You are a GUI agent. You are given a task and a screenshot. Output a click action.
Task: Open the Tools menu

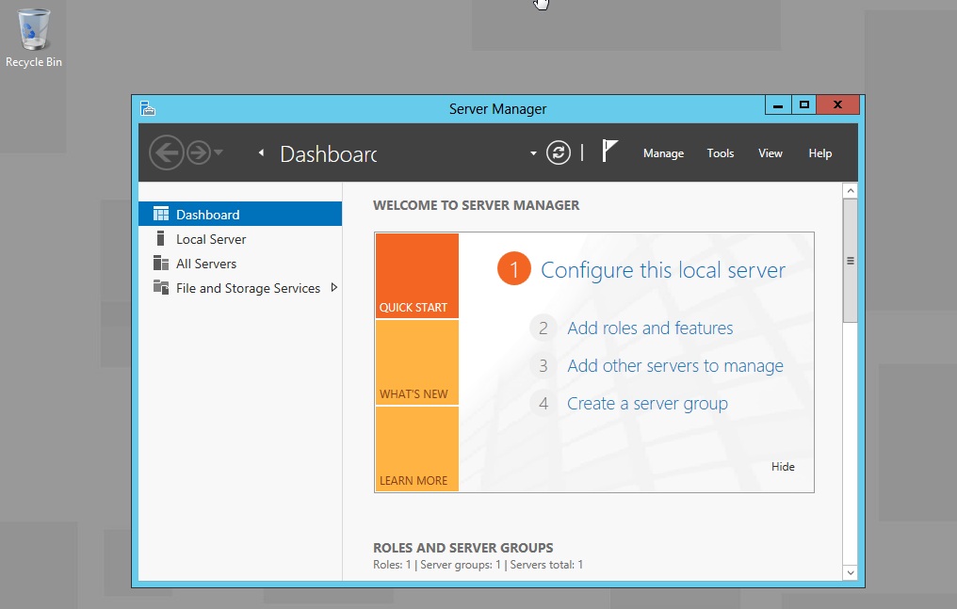coord(721,153)
